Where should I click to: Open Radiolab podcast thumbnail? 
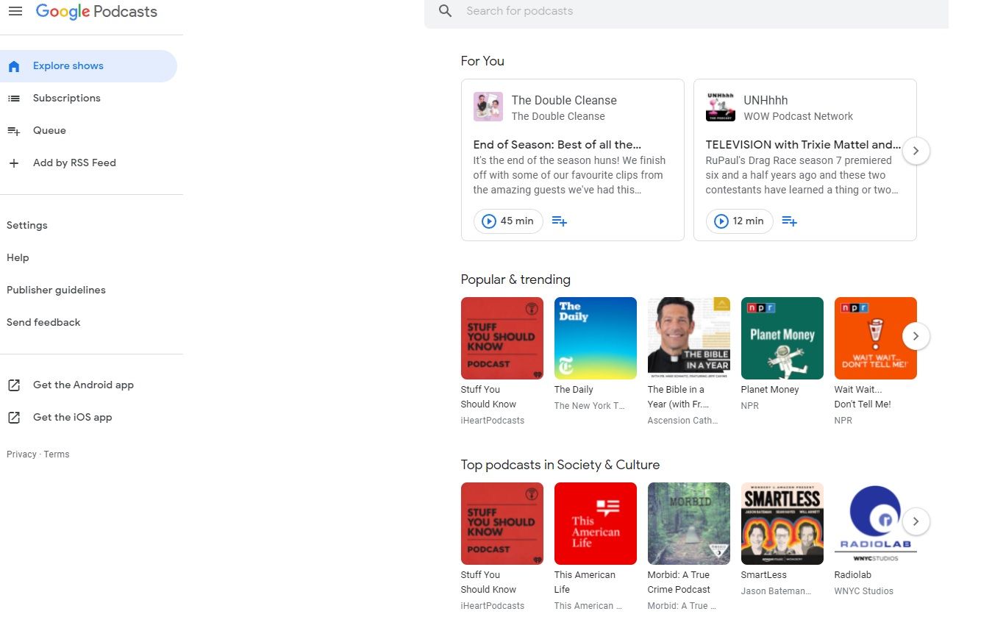pos(876,524)
